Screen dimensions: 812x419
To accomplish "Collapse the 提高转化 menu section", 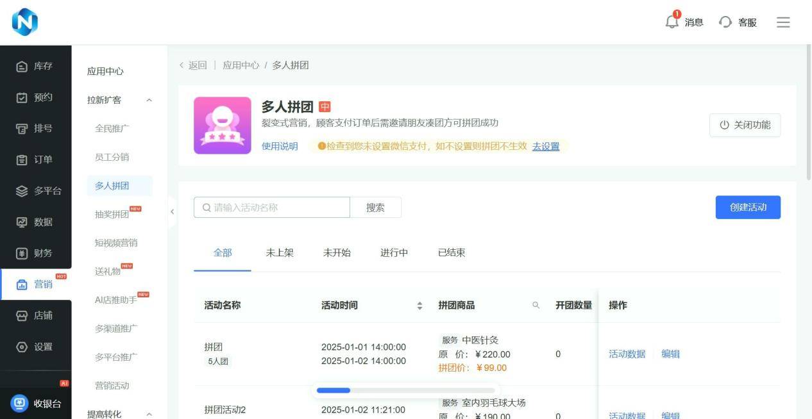I will click(149, 414).
